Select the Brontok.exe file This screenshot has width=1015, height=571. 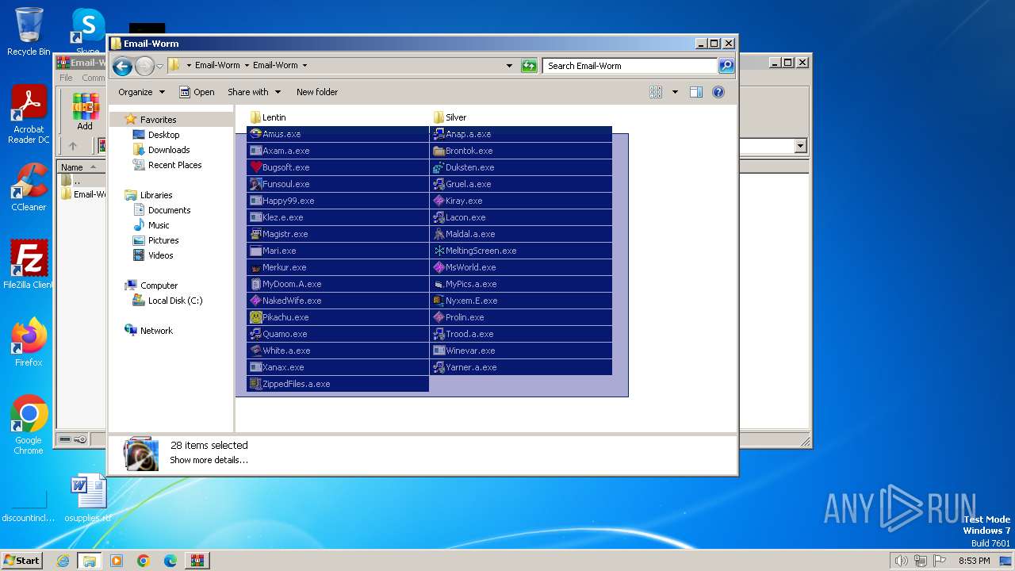coord(521,151)
